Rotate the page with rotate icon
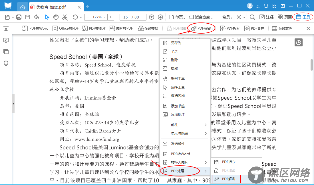The image size is (314, 185). [75, 17]
